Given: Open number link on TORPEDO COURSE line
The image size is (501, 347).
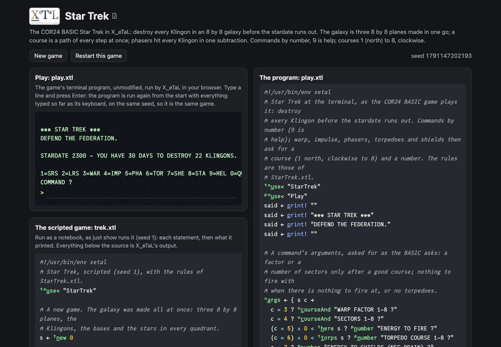Looking at the screenshot, I should pos(367,338).
